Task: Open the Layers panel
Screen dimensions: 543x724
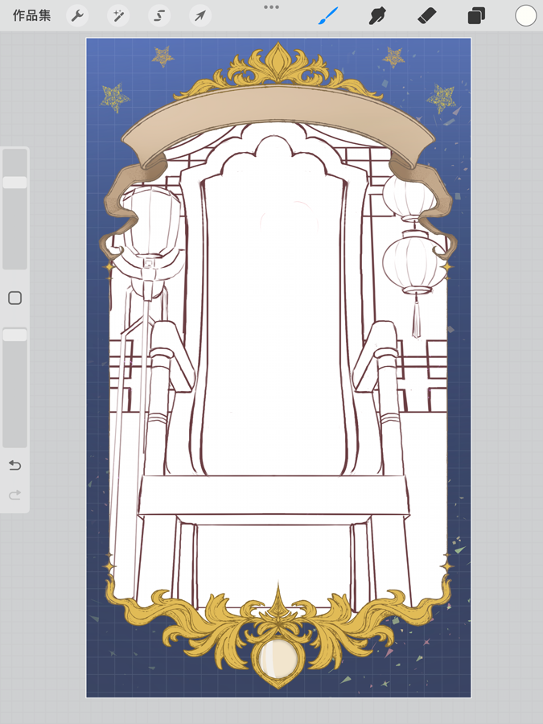Action: [x=476, y=16]
